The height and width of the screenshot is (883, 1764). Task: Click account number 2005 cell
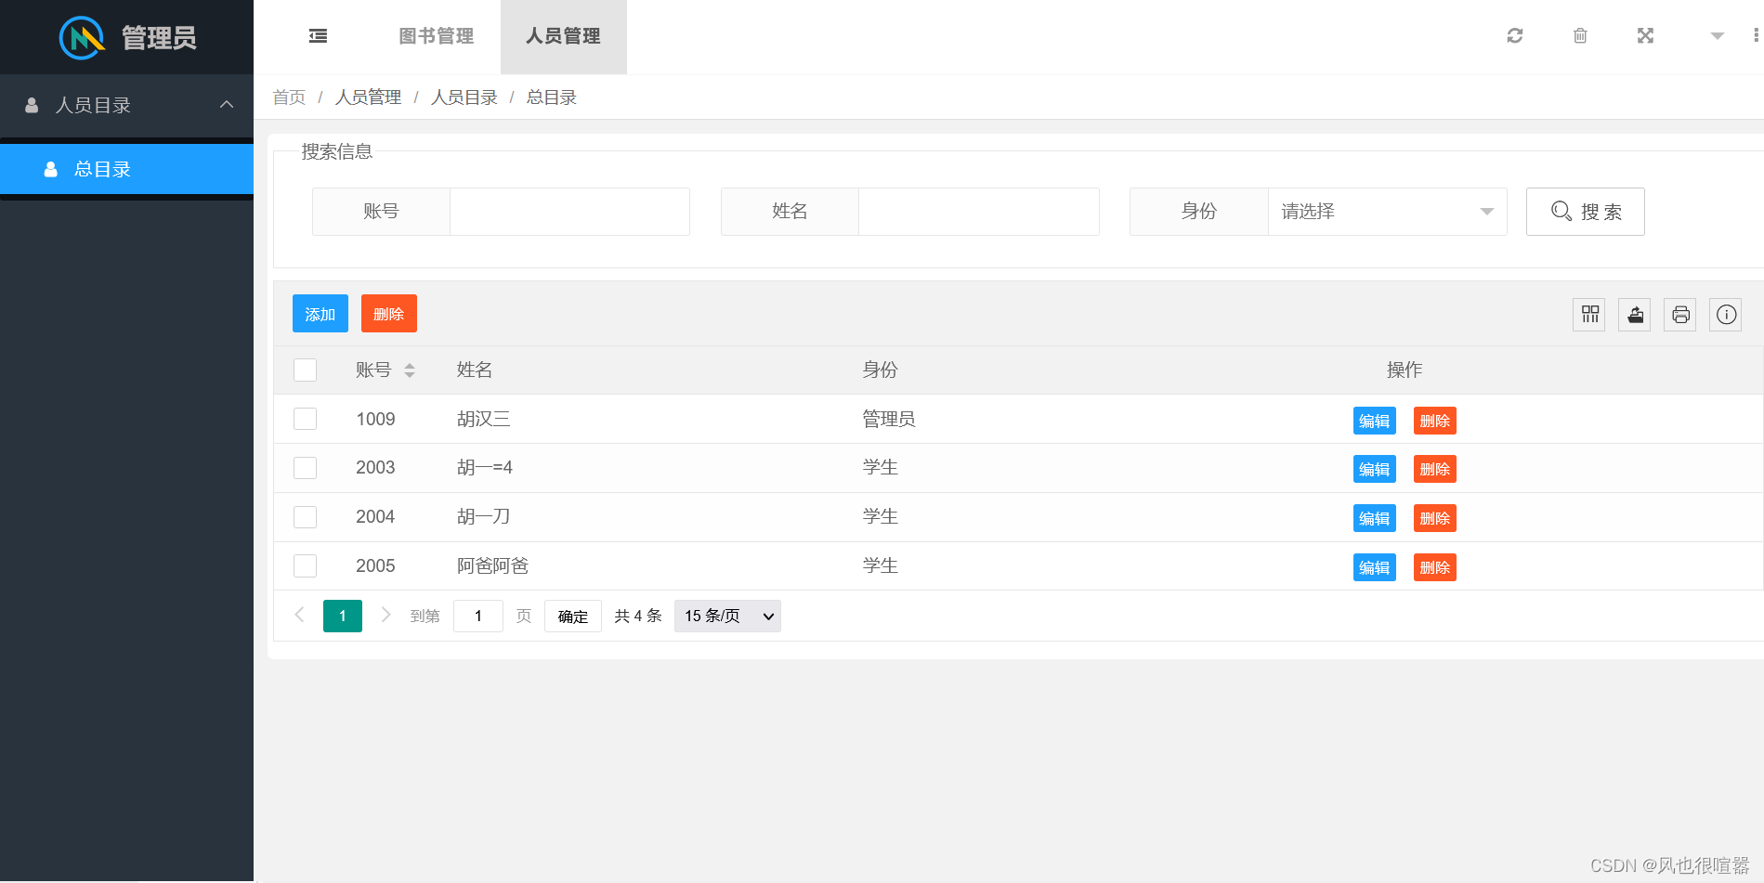point(375,566)
